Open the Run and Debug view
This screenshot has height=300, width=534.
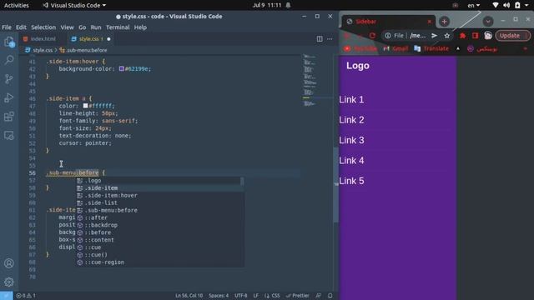click(9, 98)
